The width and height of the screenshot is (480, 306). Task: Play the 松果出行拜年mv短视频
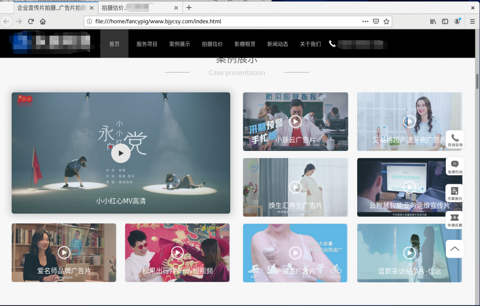click(177, 253)
